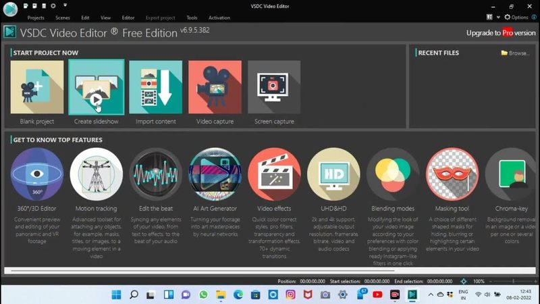Browse for recent files

click(515, 53)
